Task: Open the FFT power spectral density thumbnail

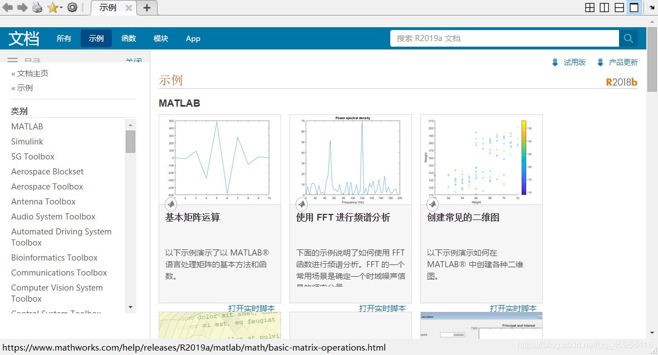Action: coord(351,159)
